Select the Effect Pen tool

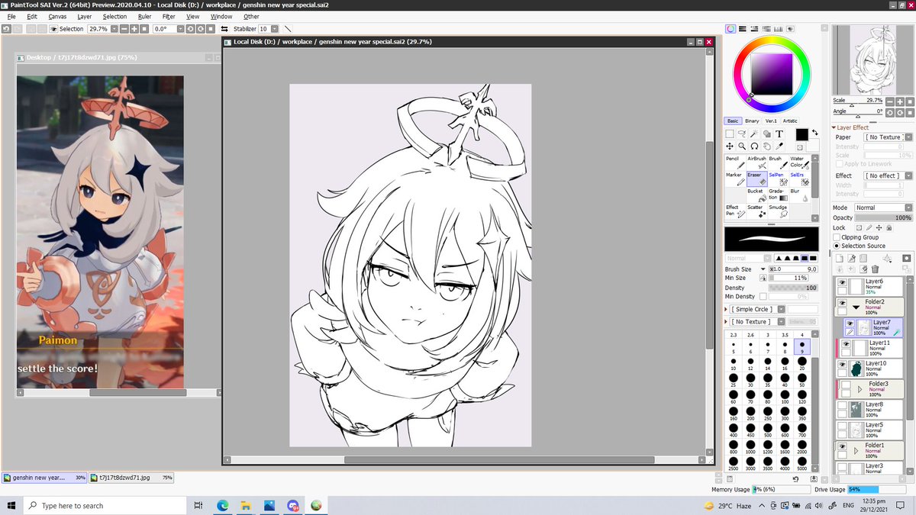pos(734,211)
